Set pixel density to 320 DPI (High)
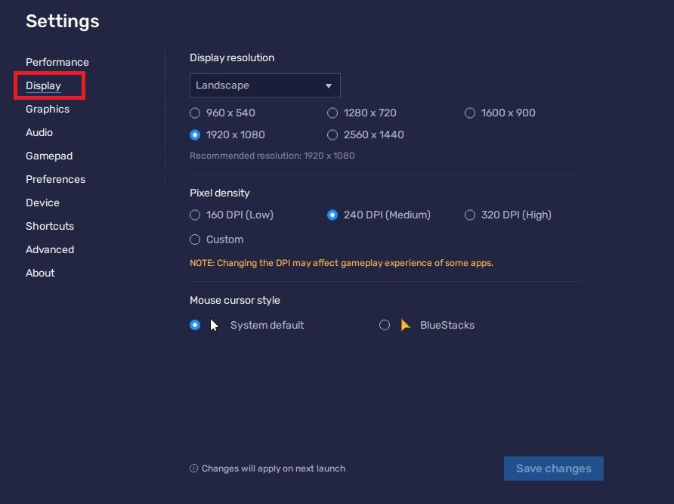This screenshot has height=504, width=674. pyautogui.click(x=470, y=215)
